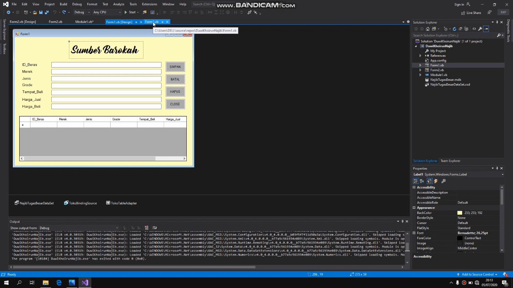Click Windows taskbar Search icon

pos(19,283)
